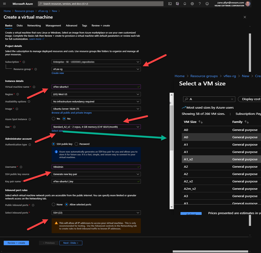Screen dimensions: 261x253
Task: Open the Subscription dropdown
Action: coord(96,62)
